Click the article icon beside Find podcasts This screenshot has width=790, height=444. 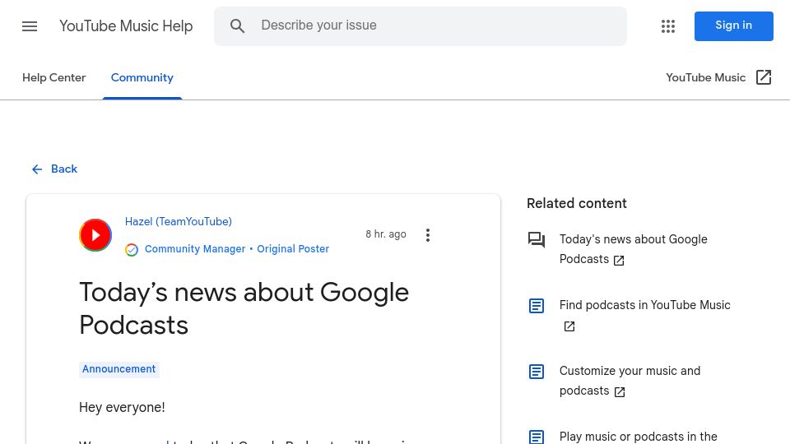(537, 306)
